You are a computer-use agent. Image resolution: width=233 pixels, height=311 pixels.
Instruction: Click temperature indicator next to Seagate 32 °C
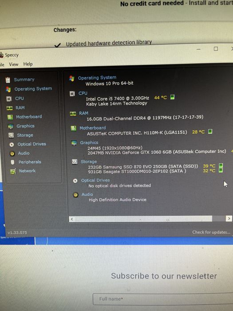click(221, 170)
